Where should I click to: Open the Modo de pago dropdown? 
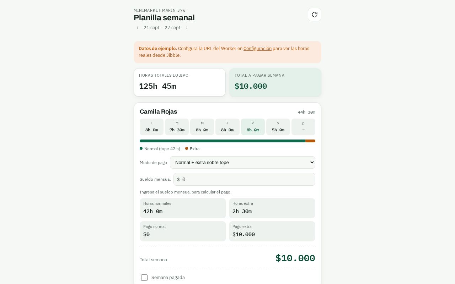pos(242,163)
